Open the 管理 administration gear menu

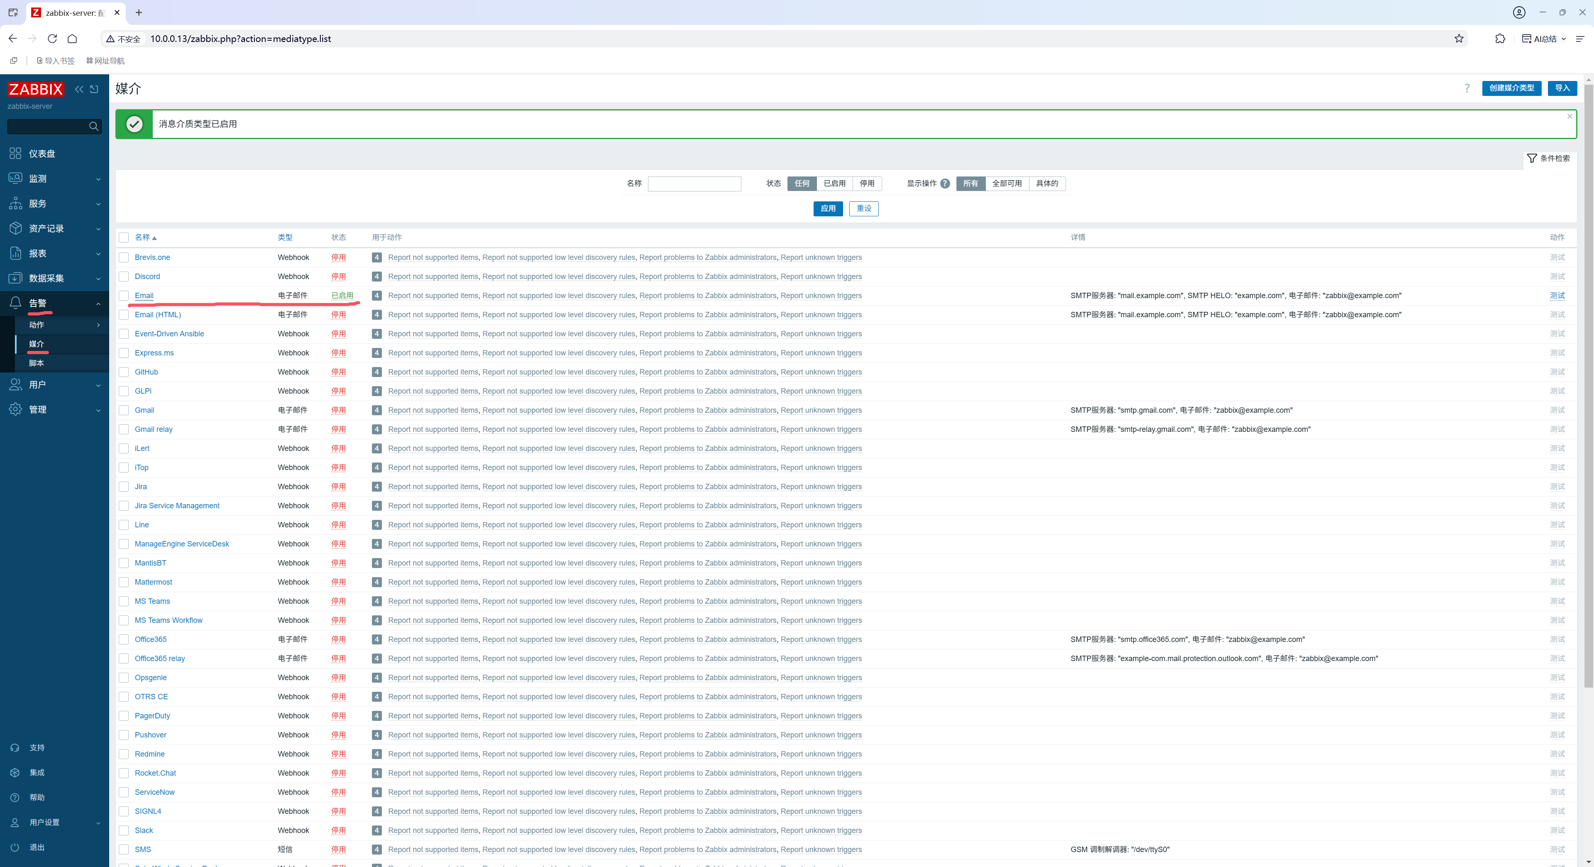coord(54,410)
